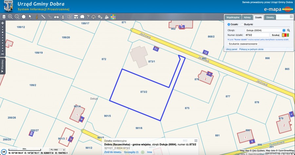Open the layers stack icon in toolbar
Screen dimensions: 295x155
[4, 17]
